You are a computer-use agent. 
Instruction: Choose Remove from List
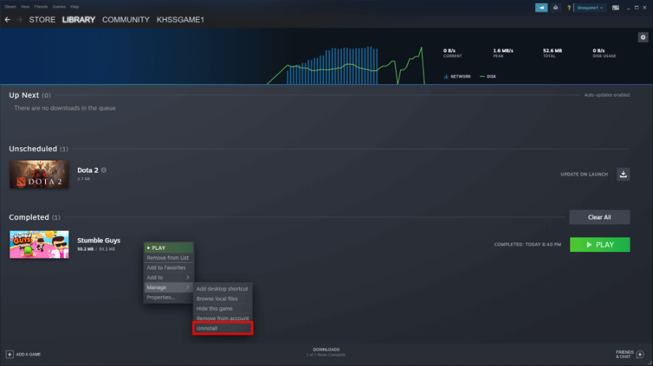(x=169, y=258)
